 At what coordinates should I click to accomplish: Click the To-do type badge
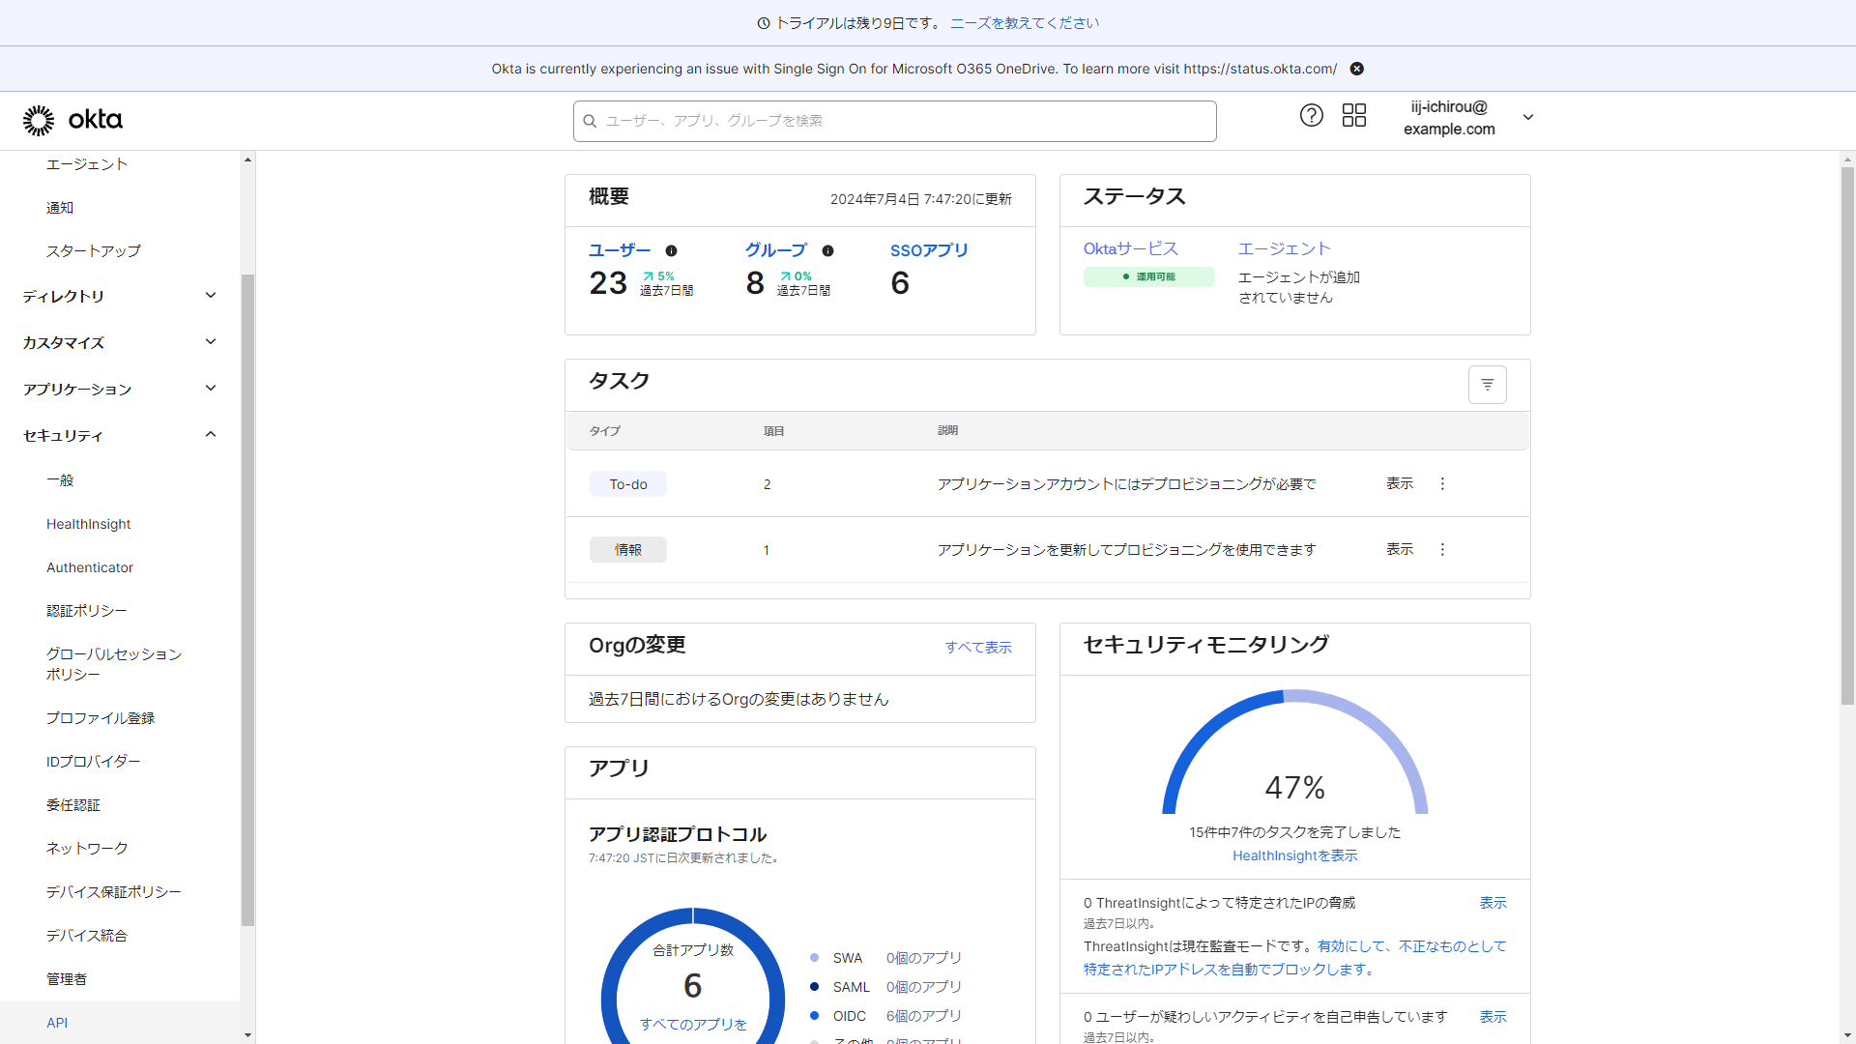tap(628, 484)
